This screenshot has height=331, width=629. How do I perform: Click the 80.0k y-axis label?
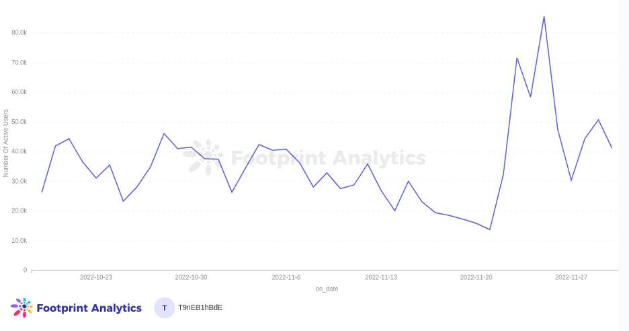pos(19,32)
